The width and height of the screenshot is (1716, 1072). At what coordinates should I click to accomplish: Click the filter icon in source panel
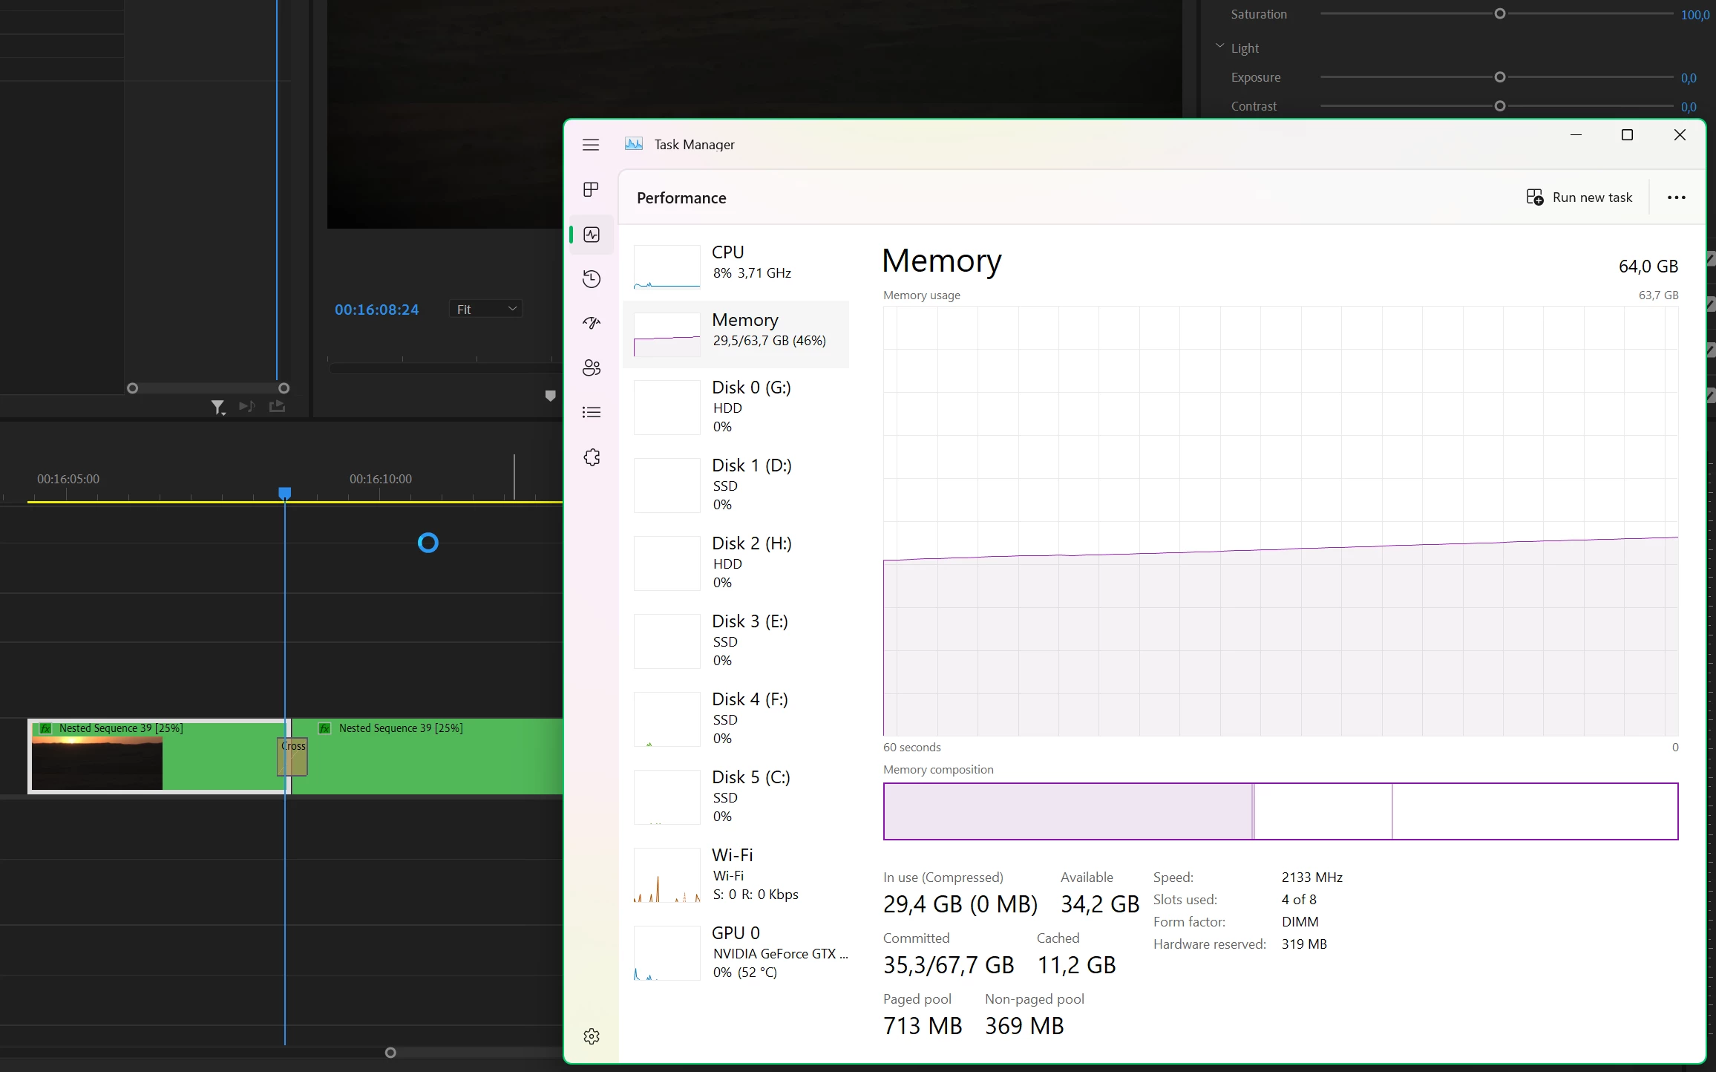click(x=217, y=407)
